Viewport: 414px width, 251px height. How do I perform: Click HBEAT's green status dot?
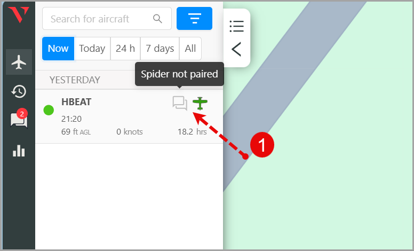pyautogui.click(x=49, y=110)
